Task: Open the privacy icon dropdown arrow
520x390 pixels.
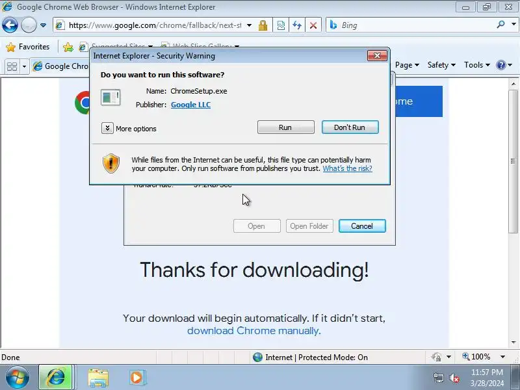Action: click(448, 357)
